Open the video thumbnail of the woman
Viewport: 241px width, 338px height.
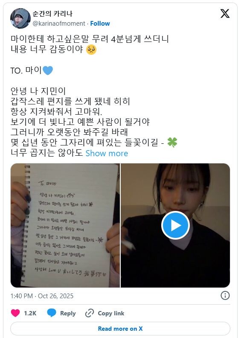[x=175, y=225]
